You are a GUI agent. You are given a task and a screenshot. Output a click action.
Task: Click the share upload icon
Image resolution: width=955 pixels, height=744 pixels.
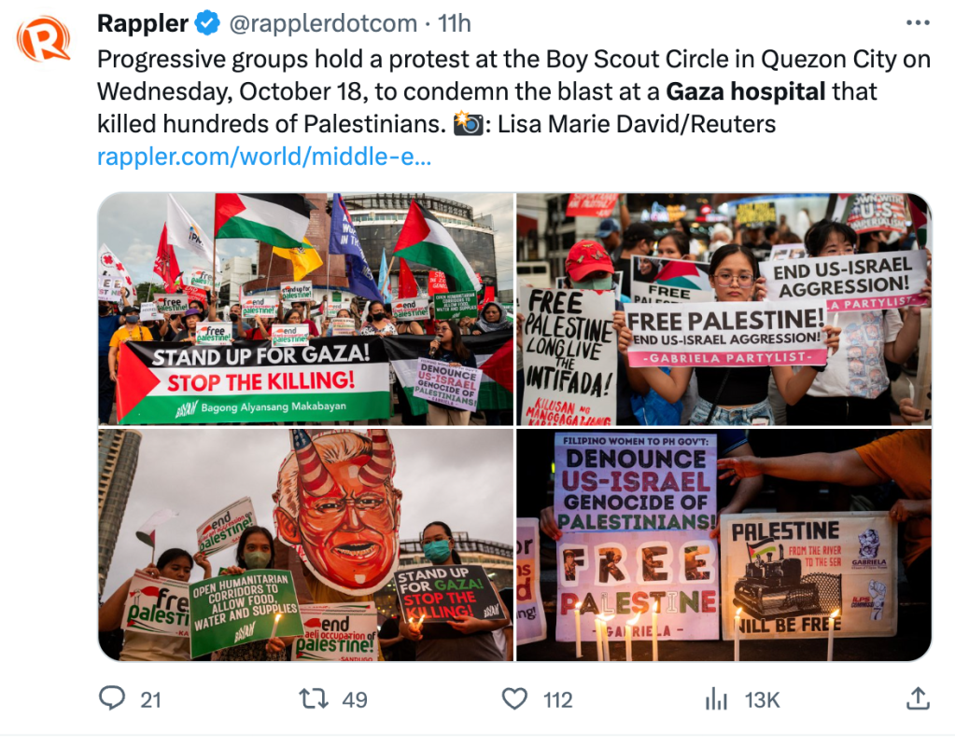(918, 698)
